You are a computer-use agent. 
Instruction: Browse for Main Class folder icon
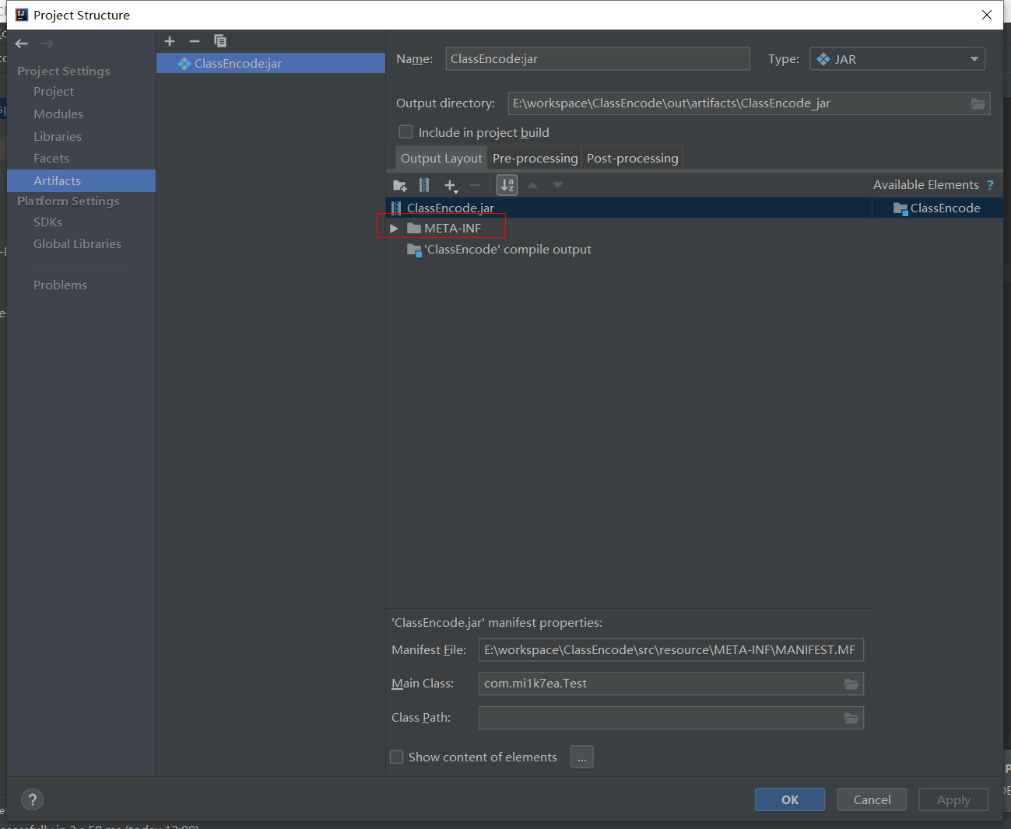pyautogui.click(x=851, y=684)
